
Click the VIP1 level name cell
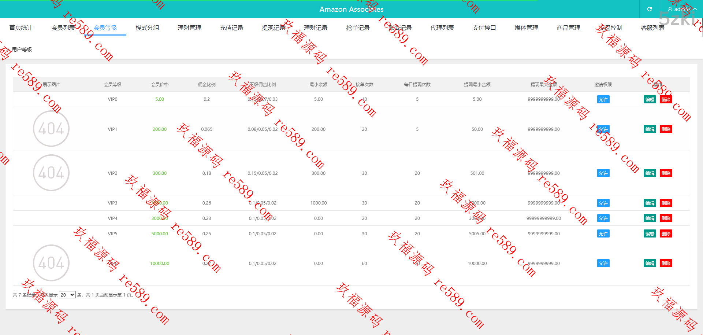[x=112, y=129]
